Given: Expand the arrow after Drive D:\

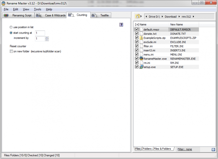Looking at the screenshot, I should [162, 17].
